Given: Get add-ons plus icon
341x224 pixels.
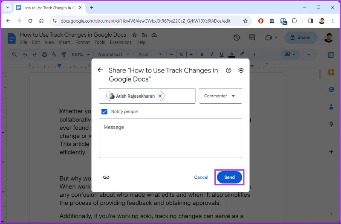Looking at the screenshot, I should pyautogui.click(x=331, y=152).
